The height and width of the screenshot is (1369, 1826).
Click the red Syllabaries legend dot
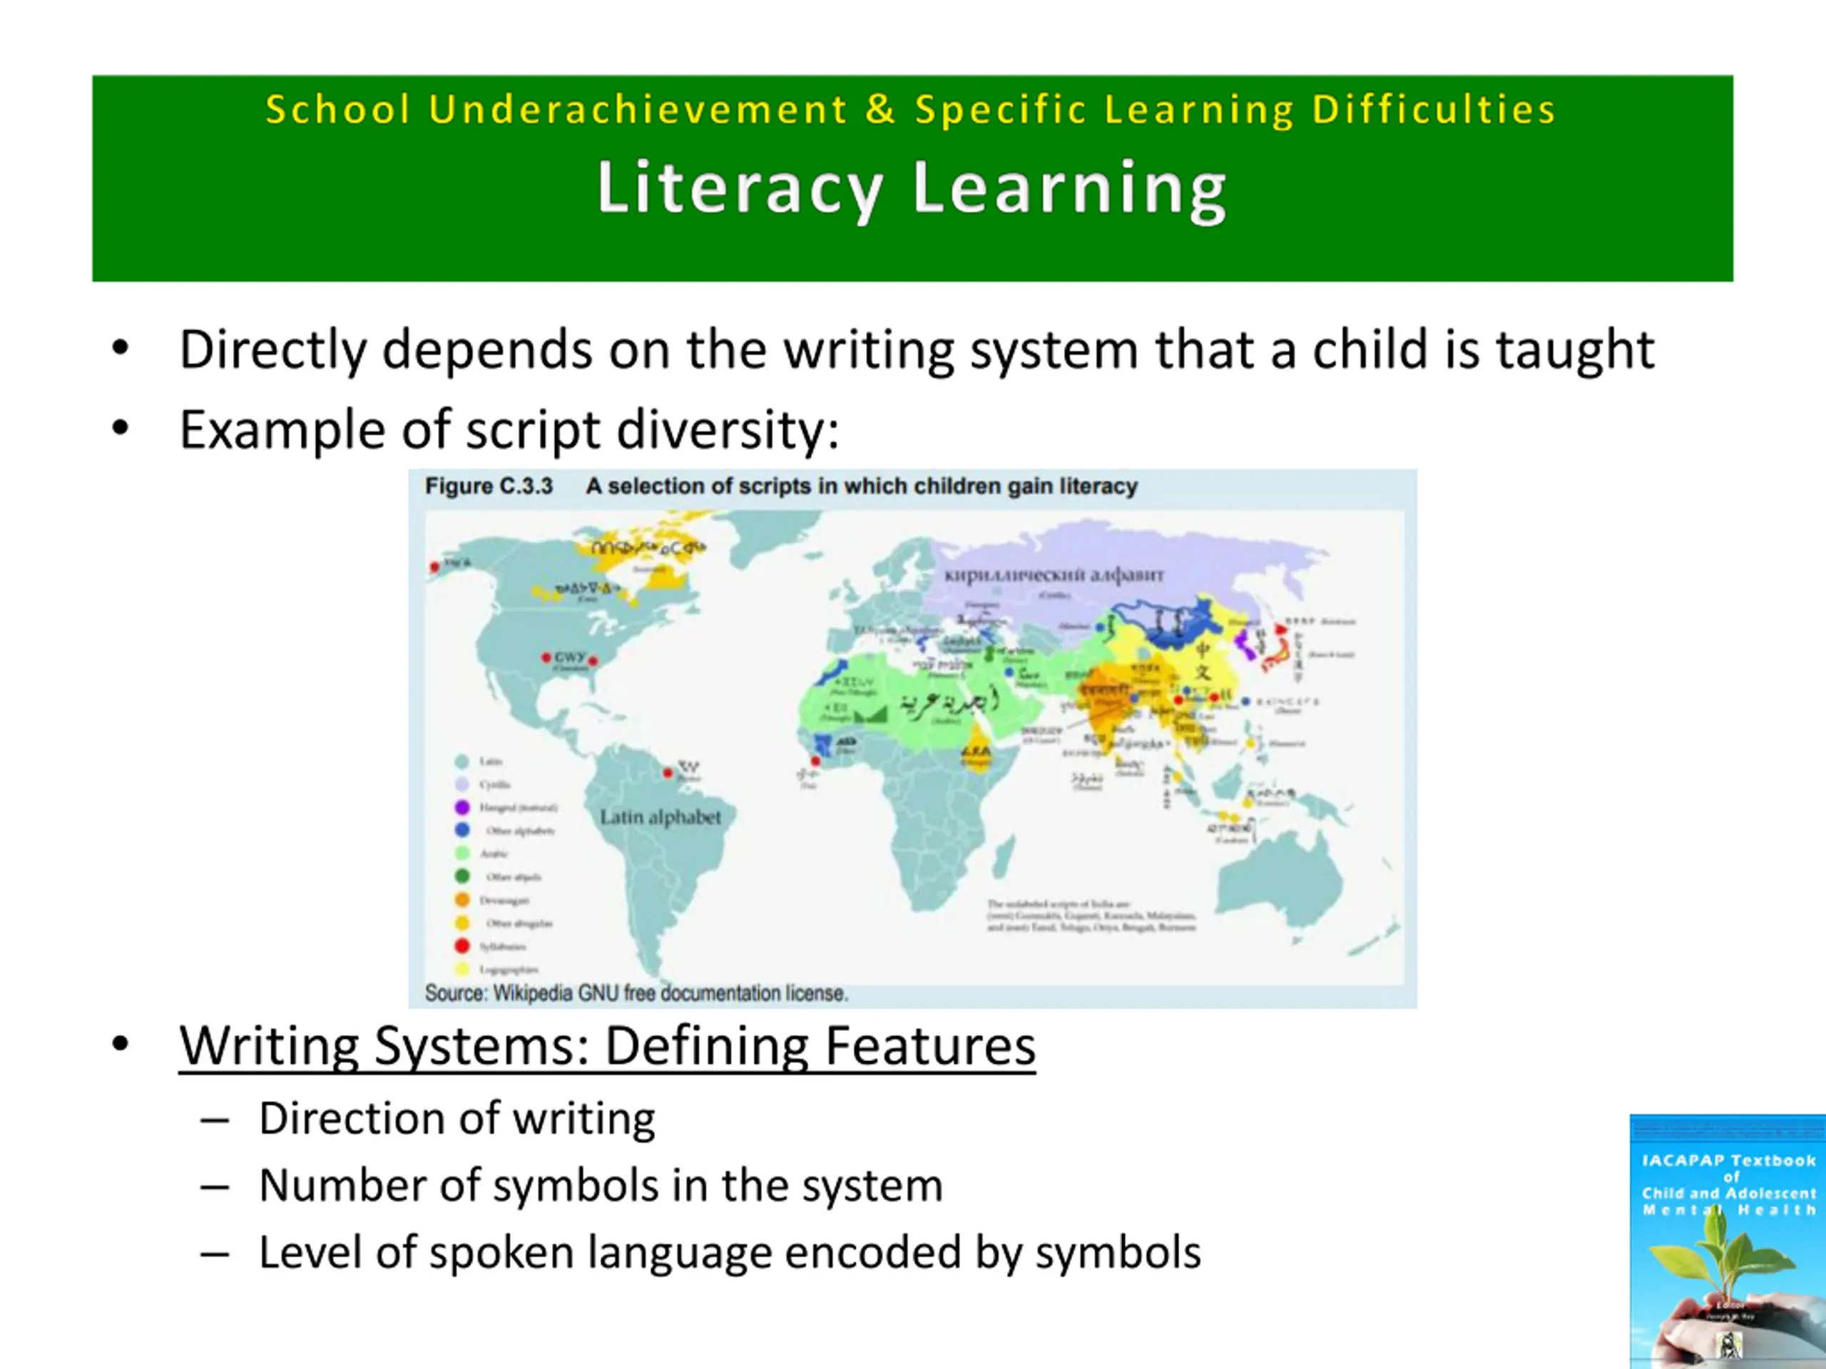click(x=462, y=946)
